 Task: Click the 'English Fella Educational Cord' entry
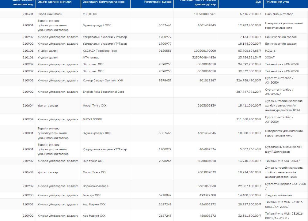coord(103,92)
